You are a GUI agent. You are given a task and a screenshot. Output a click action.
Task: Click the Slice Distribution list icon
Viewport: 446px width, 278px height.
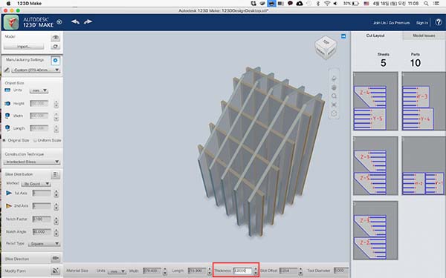pyautogui.click(x=56, y=174)
